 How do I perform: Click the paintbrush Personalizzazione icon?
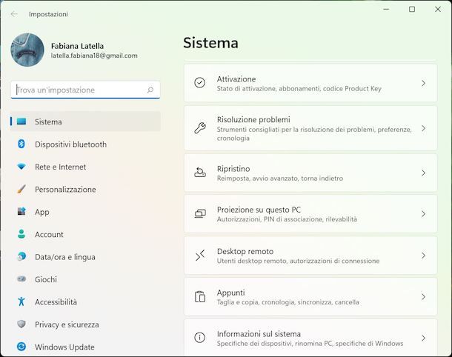tap(21, 189)
